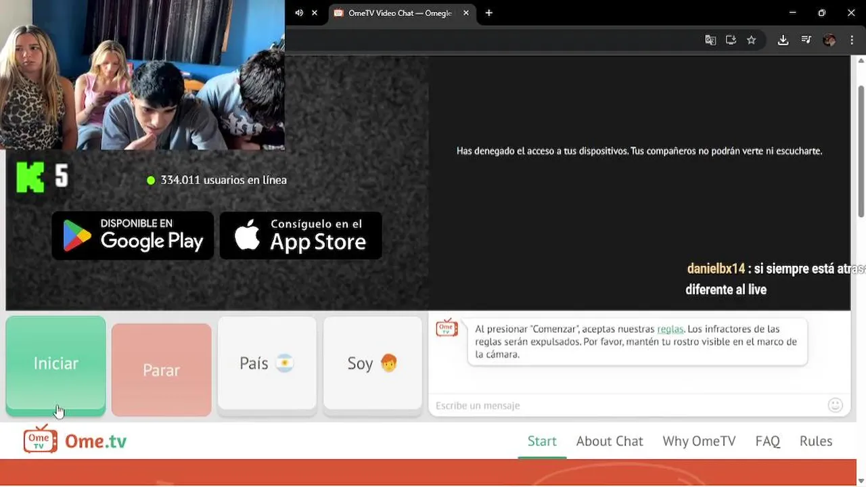Open the Rules page
The height and width of the screenshot is (487, 866).
(816, 441)
